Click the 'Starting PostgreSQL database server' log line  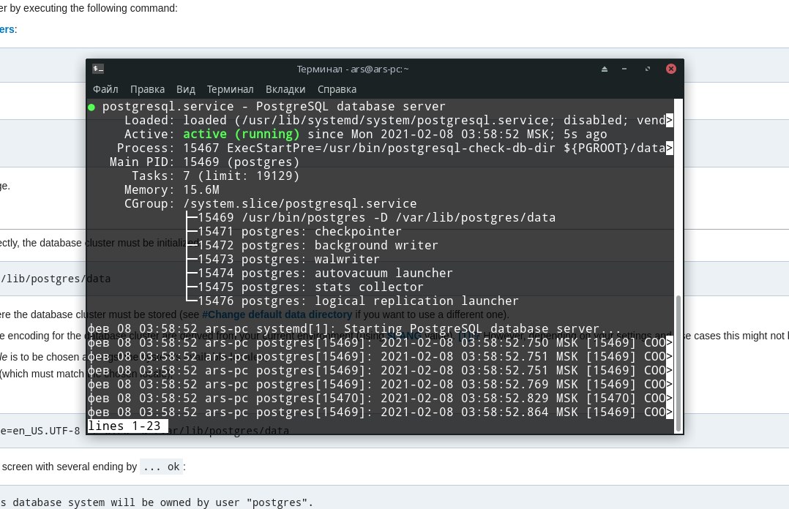(x=354, y=329)
